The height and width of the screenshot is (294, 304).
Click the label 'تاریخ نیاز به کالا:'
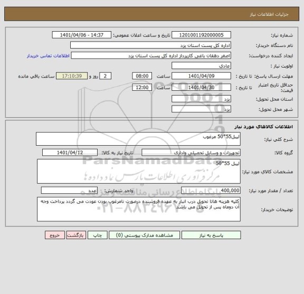click(118, 153)
